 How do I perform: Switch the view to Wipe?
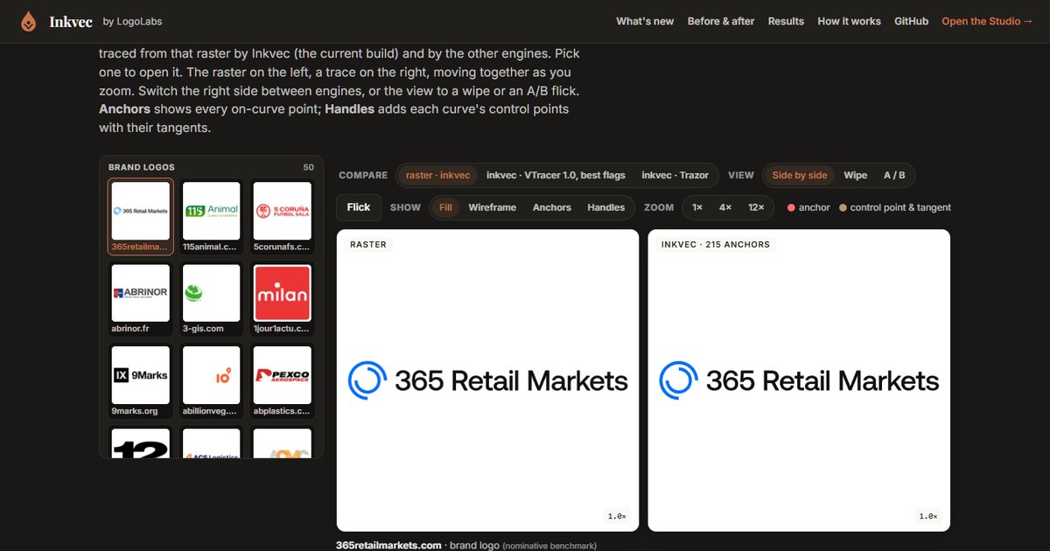[856, 175]
